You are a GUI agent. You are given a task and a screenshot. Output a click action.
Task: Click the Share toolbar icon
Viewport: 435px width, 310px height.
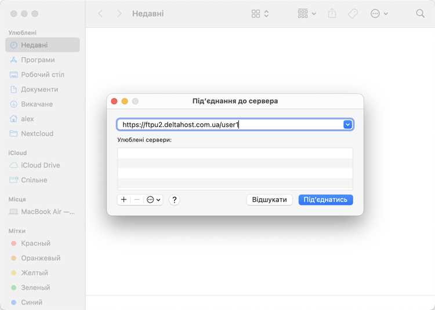(x=332, y=13)
